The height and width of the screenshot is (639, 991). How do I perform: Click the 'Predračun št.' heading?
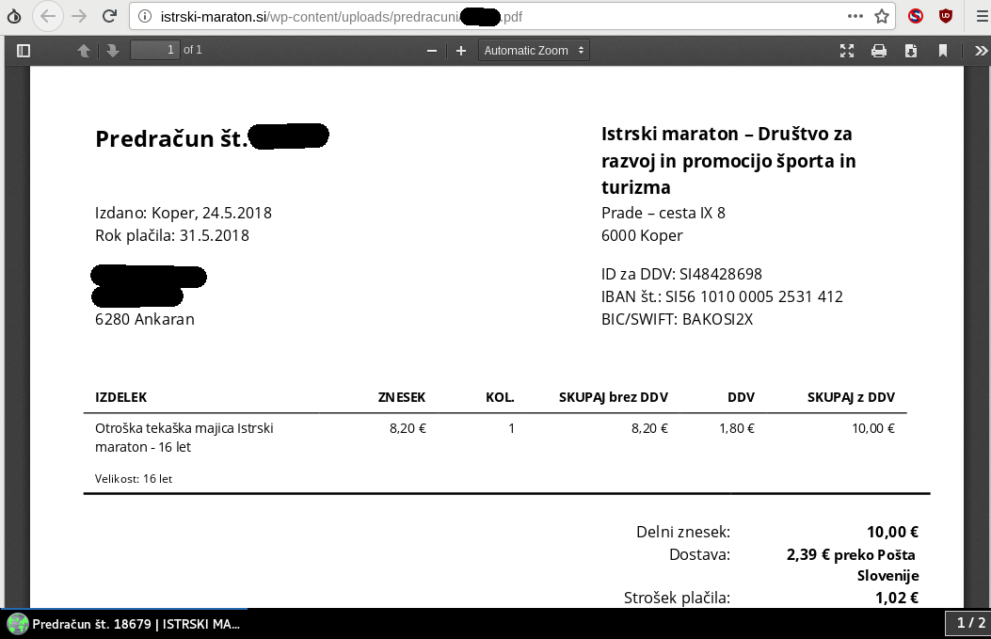tap(171, 139)
